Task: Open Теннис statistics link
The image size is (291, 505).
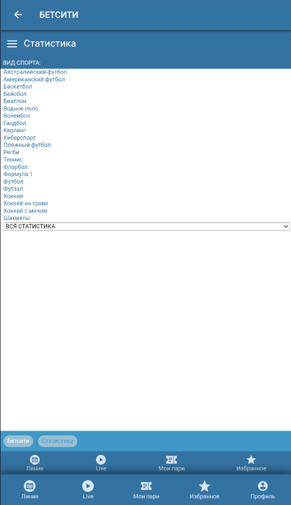Action: [x=13, y=159]
